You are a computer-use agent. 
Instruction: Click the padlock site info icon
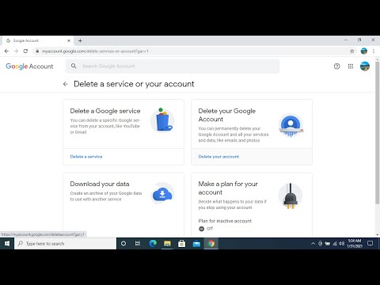click(x=37, y=51)
